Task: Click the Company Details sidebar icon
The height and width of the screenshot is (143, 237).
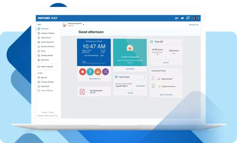Action: (39, 55)
